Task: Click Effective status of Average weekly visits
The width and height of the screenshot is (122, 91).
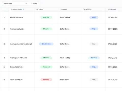Action: click(x=46, y=58)
